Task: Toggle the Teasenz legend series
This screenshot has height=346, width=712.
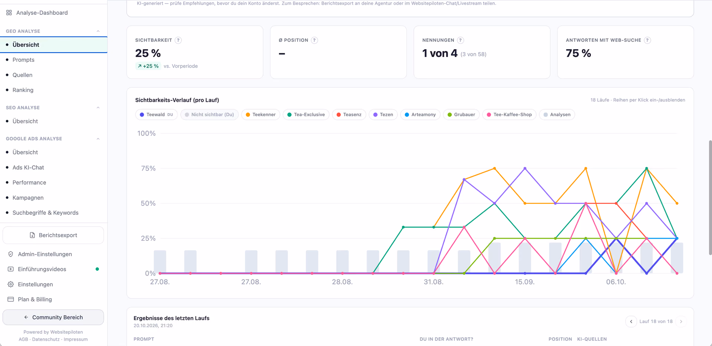Action: click(349, 115)
